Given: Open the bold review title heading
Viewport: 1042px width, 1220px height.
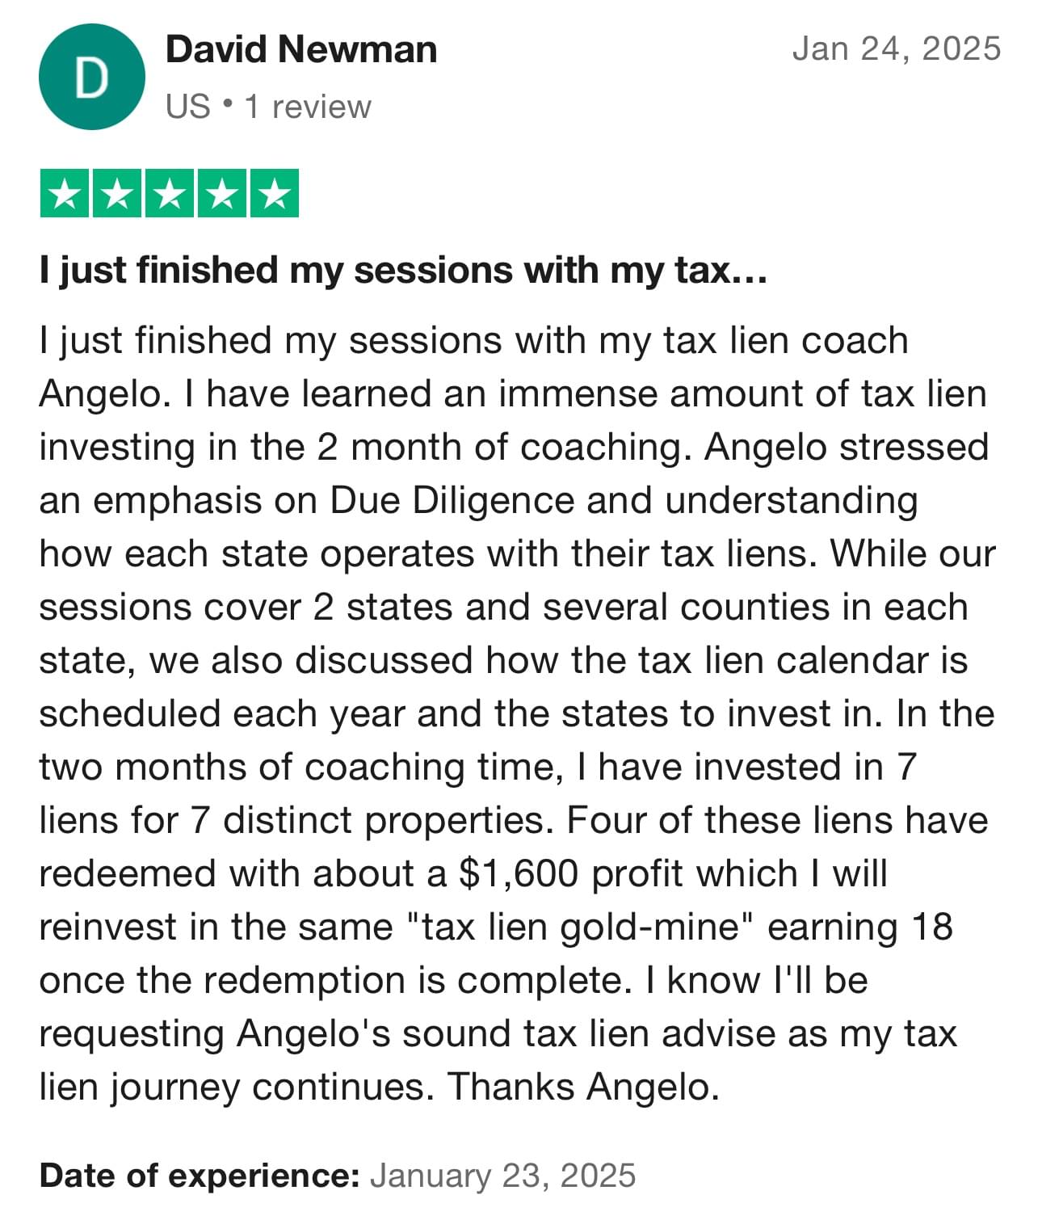Looking at the screenshot, I should [x=402, y=270].
